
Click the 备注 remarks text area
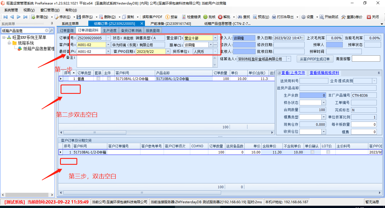[x=145, y=62]
